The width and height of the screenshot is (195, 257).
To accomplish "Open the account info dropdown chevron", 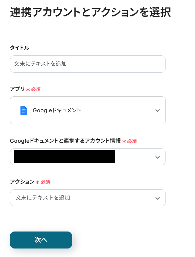I will [x=158, y=157].
